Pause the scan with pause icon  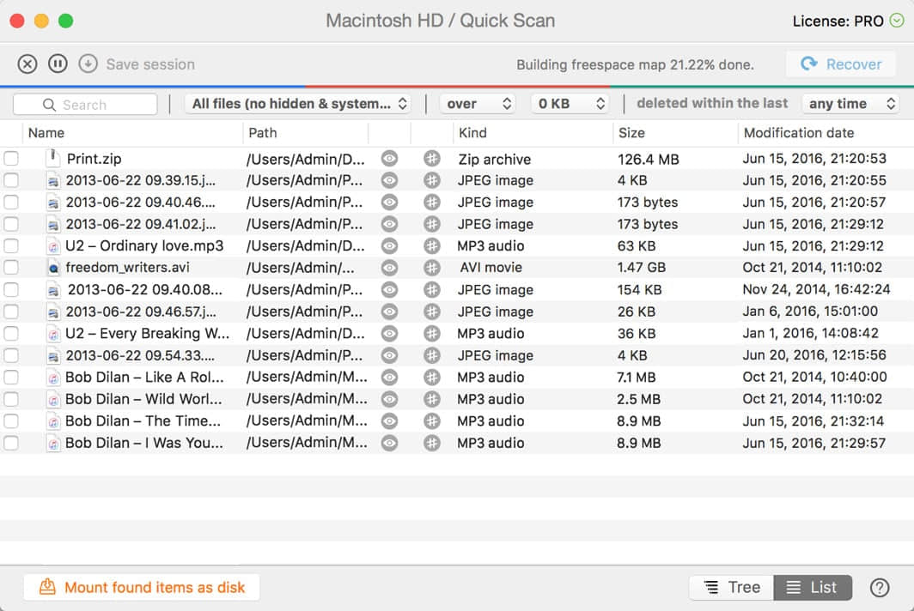click(58, 64)
